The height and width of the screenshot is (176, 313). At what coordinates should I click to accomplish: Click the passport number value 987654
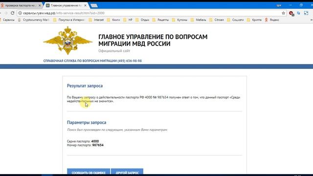coord(98,145)
